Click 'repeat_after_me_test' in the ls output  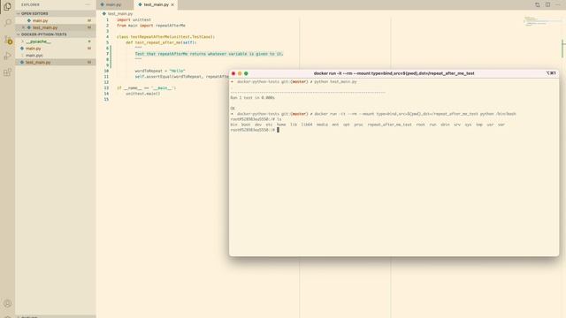coord(389,125)
